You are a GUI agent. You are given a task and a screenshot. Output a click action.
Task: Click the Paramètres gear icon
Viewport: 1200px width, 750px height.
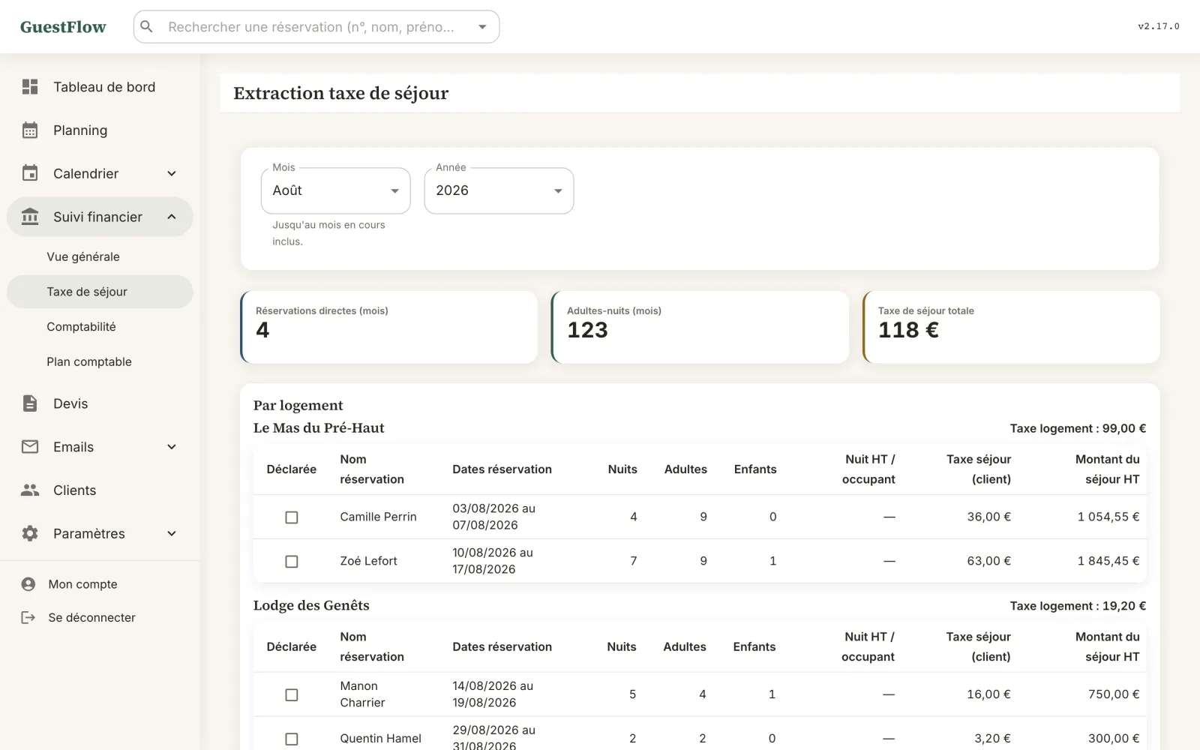coord(30,533)
